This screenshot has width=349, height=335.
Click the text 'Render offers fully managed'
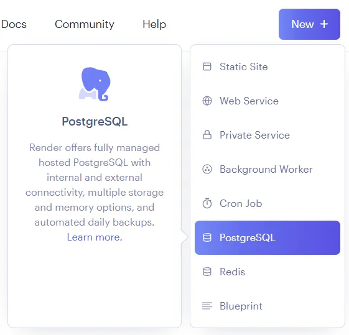95,147
